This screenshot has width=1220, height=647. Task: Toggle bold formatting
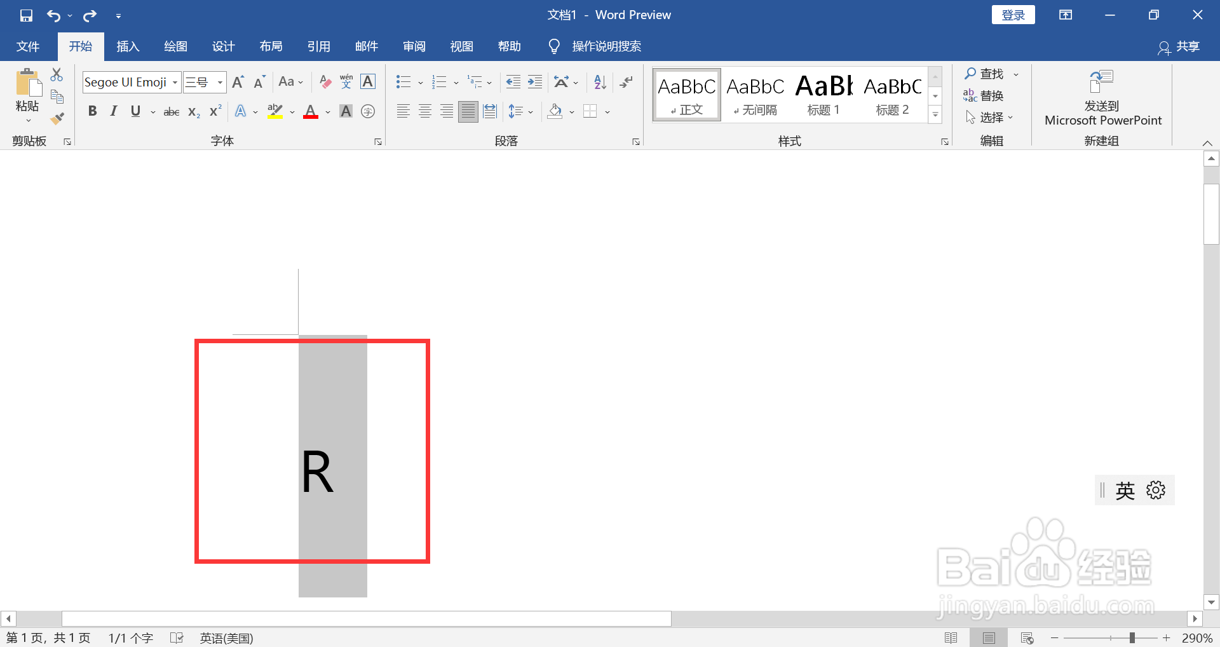pyautogui.click(x=92, y=112)
